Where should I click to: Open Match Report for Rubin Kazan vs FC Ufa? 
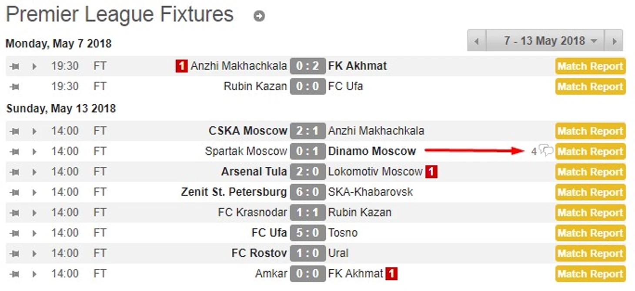pyautogui.click(x=590, y=87)
